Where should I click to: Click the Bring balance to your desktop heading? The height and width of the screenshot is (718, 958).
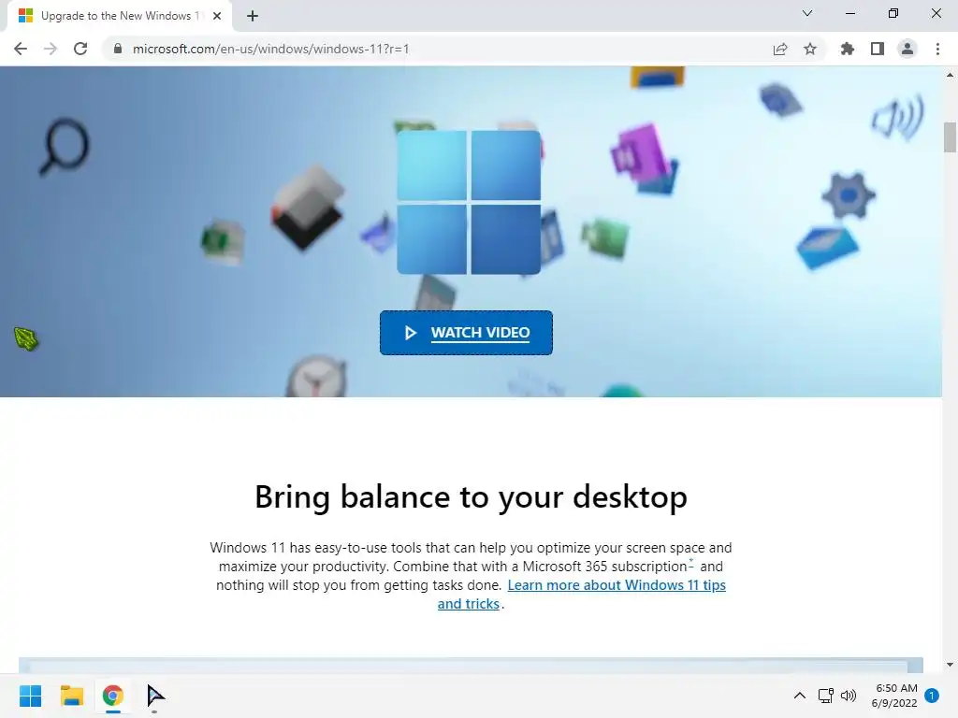tap(472, 496)
